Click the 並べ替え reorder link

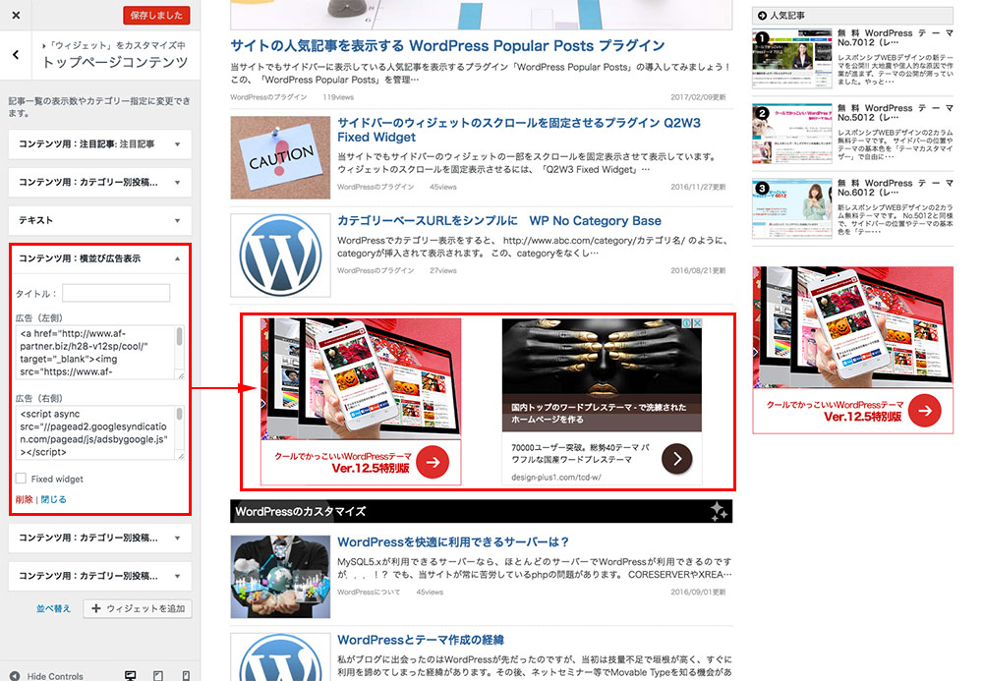pyautogui.click(x=53, y=608)
